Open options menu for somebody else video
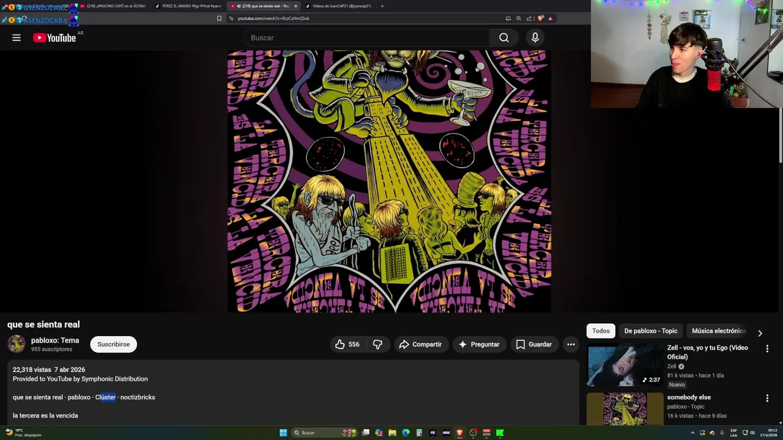Image resolution: width=783 pixels, height=440 pixels. (x=767, y=398)
